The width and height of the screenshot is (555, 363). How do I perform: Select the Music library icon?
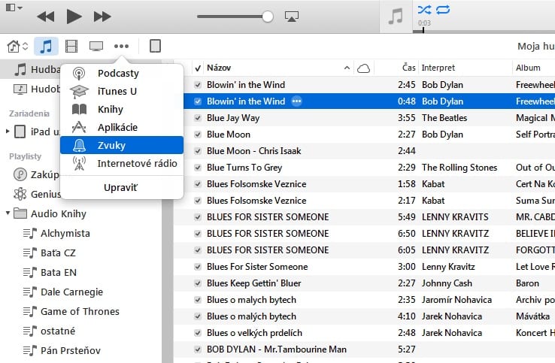[x=46, y=47]
